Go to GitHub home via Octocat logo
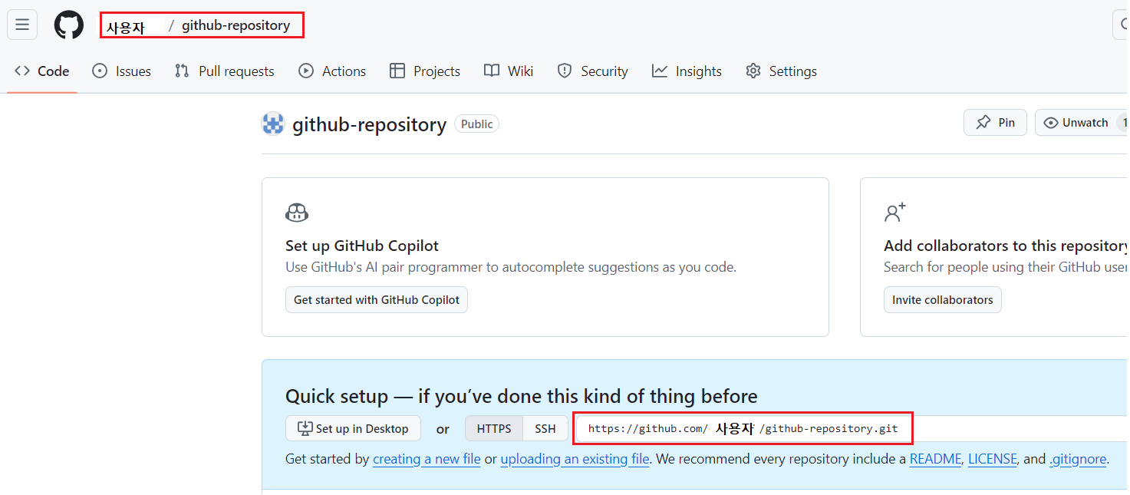The image size is (1130, 495). tap(68, 25)
